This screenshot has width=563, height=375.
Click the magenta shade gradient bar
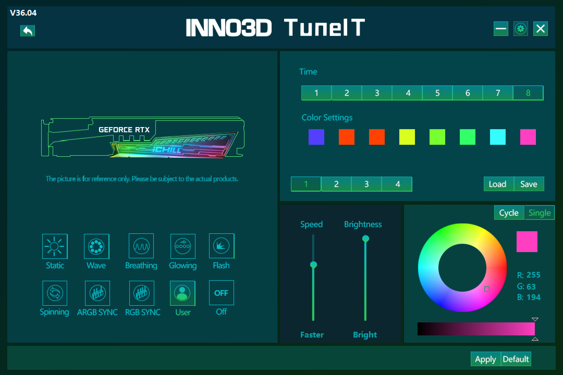point(476,329)
